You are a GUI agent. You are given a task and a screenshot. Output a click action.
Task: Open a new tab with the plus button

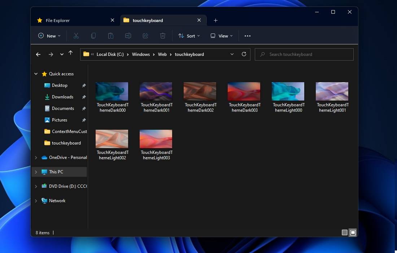coord(216,20)
